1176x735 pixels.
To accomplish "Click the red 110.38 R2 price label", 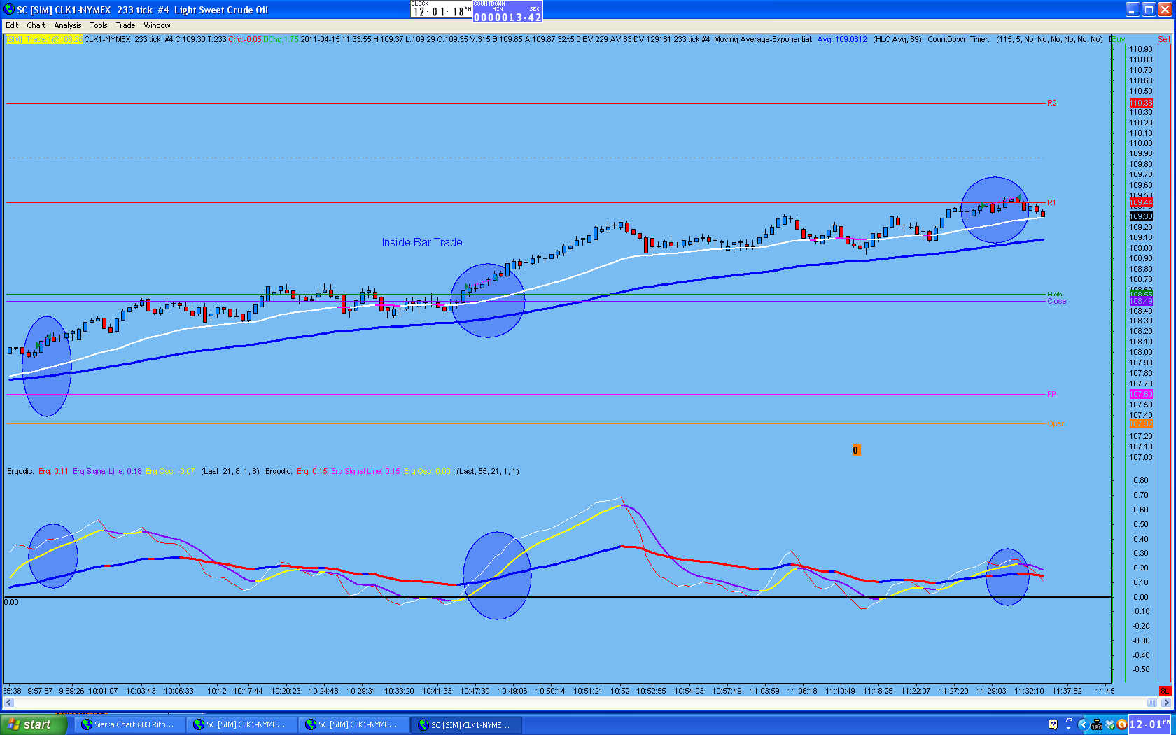I will (x=1141, y=103).
